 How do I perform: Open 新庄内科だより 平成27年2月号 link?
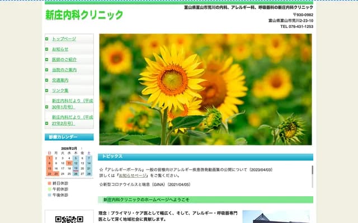click(72, 120)
